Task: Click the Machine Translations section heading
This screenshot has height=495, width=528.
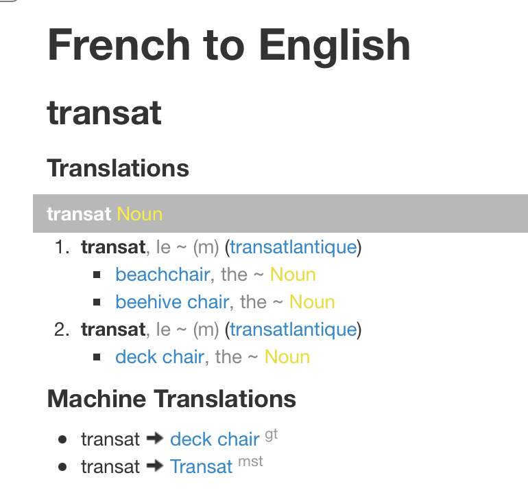Action: [x=171, y=399]
